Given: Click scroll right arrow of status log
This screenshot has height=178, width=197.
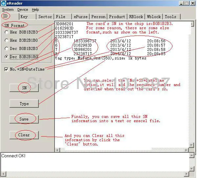Looking at the screenshot, I should [186, 174].
